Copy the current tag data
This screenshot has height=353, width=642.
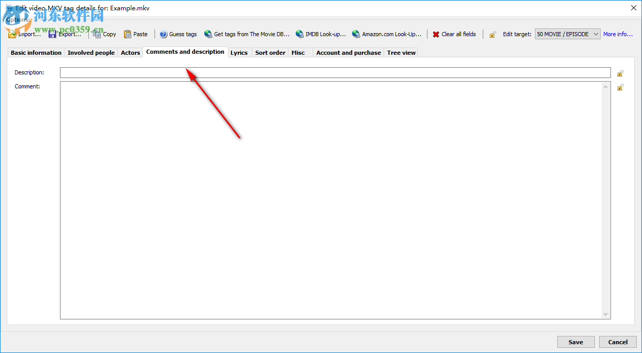(104, 34)
